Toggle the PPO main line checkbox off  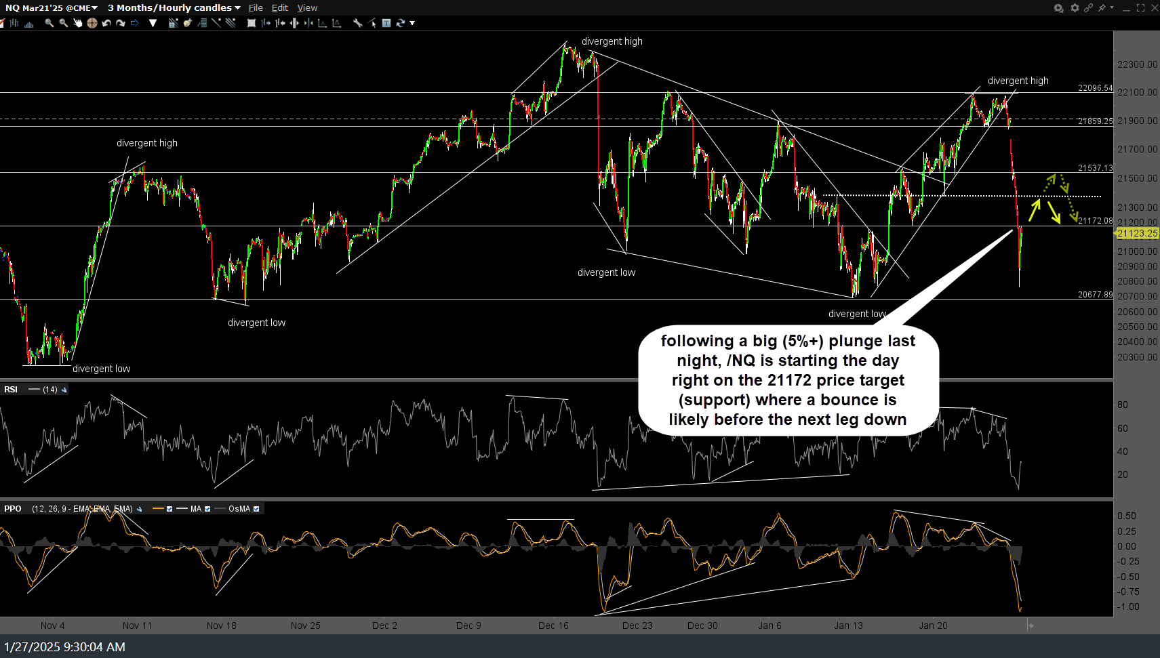pyautogui.click(x=169, y=508)
